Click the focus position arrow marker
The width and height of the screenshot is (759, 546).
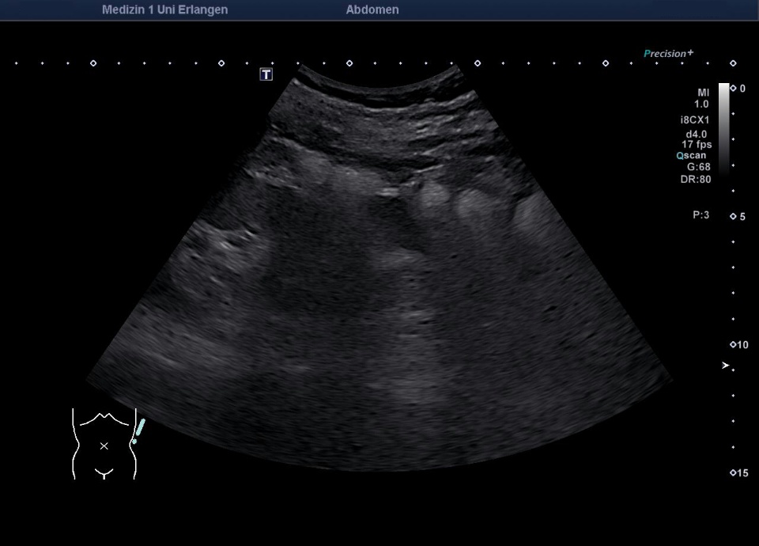(x=725, y=366)
